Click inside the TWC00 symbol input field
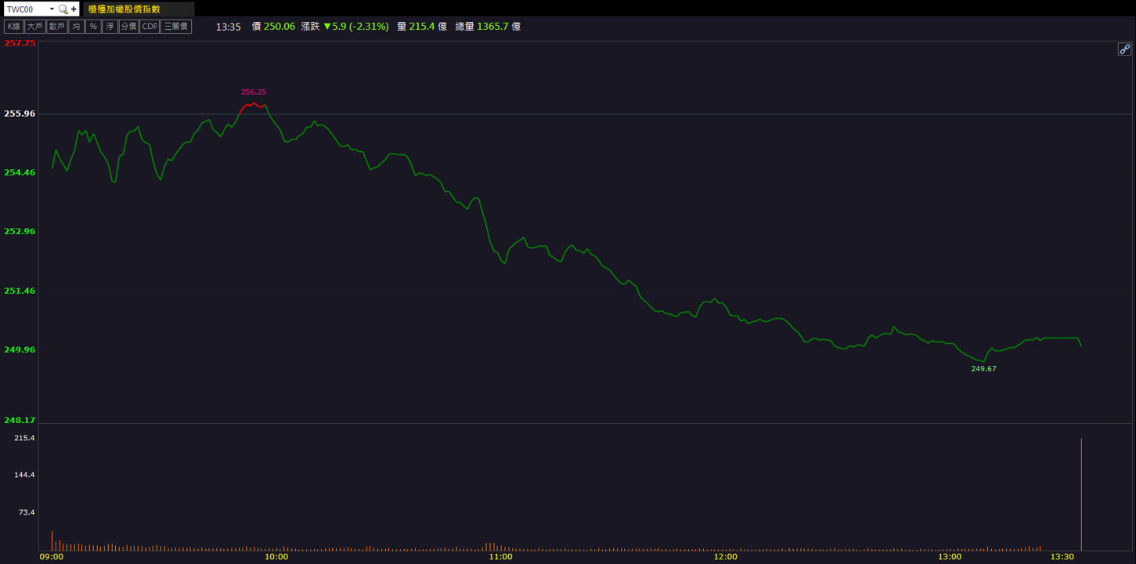 pos(26,9)
